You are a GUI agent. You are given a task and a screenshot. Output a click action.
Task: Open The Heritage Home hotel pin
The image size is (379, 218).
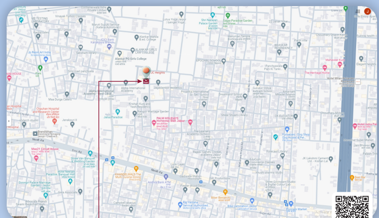click(325, 68)
